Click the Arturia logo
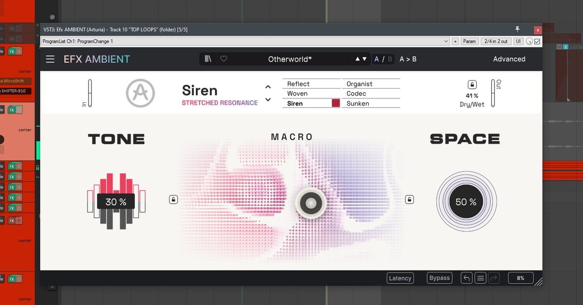Viewport: 583px width, 305px height. click(x=140, y=94)
